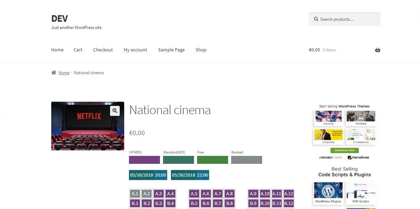
Task: Click the themeforest logo in sidebar
Action: [359, 158]
